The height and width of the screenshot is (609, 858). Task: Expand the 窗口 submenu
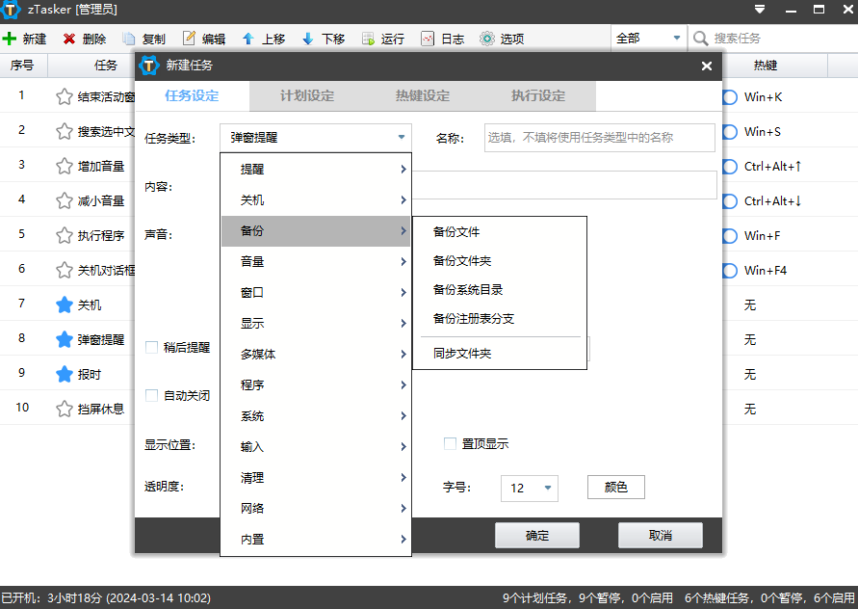click(x=316, y=292)
